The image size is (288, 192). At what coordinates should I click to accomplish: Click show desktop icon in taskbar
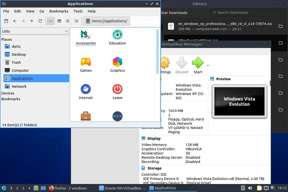pos(43,188)
